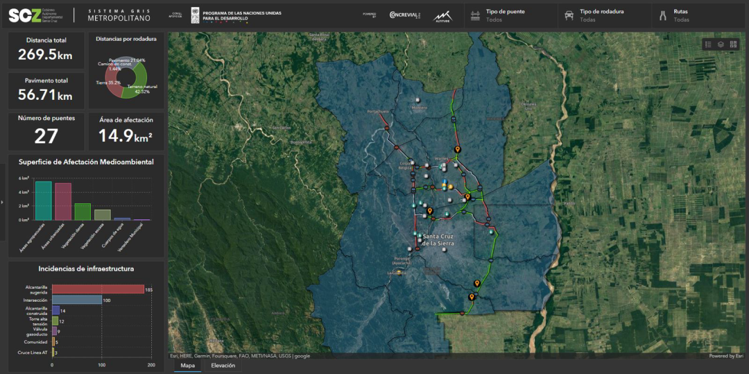This screenshot has width=749, height=374.
Task: Switch to the Elevación tab
Action: pyautogui.click(x=223, y=366)
